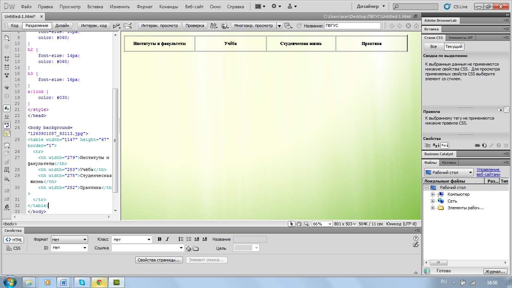Select the HTML mode in Properties panel
This screenshot has height=288, width=512.
[14, 240]
